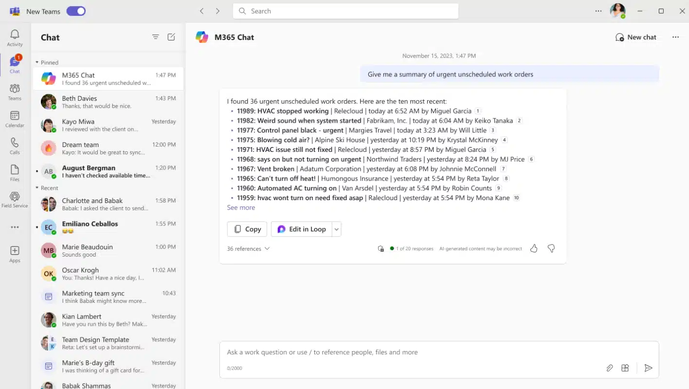Go forward using the forward arrow
This screenshot has height=389, width=689.
coord(218,11)
